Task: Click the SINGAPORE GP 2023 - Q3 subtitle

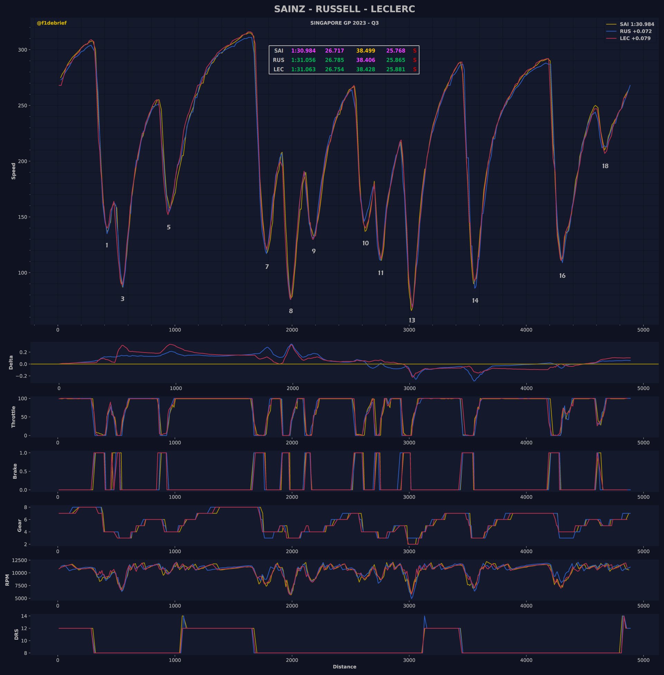Action: point(344,23)
